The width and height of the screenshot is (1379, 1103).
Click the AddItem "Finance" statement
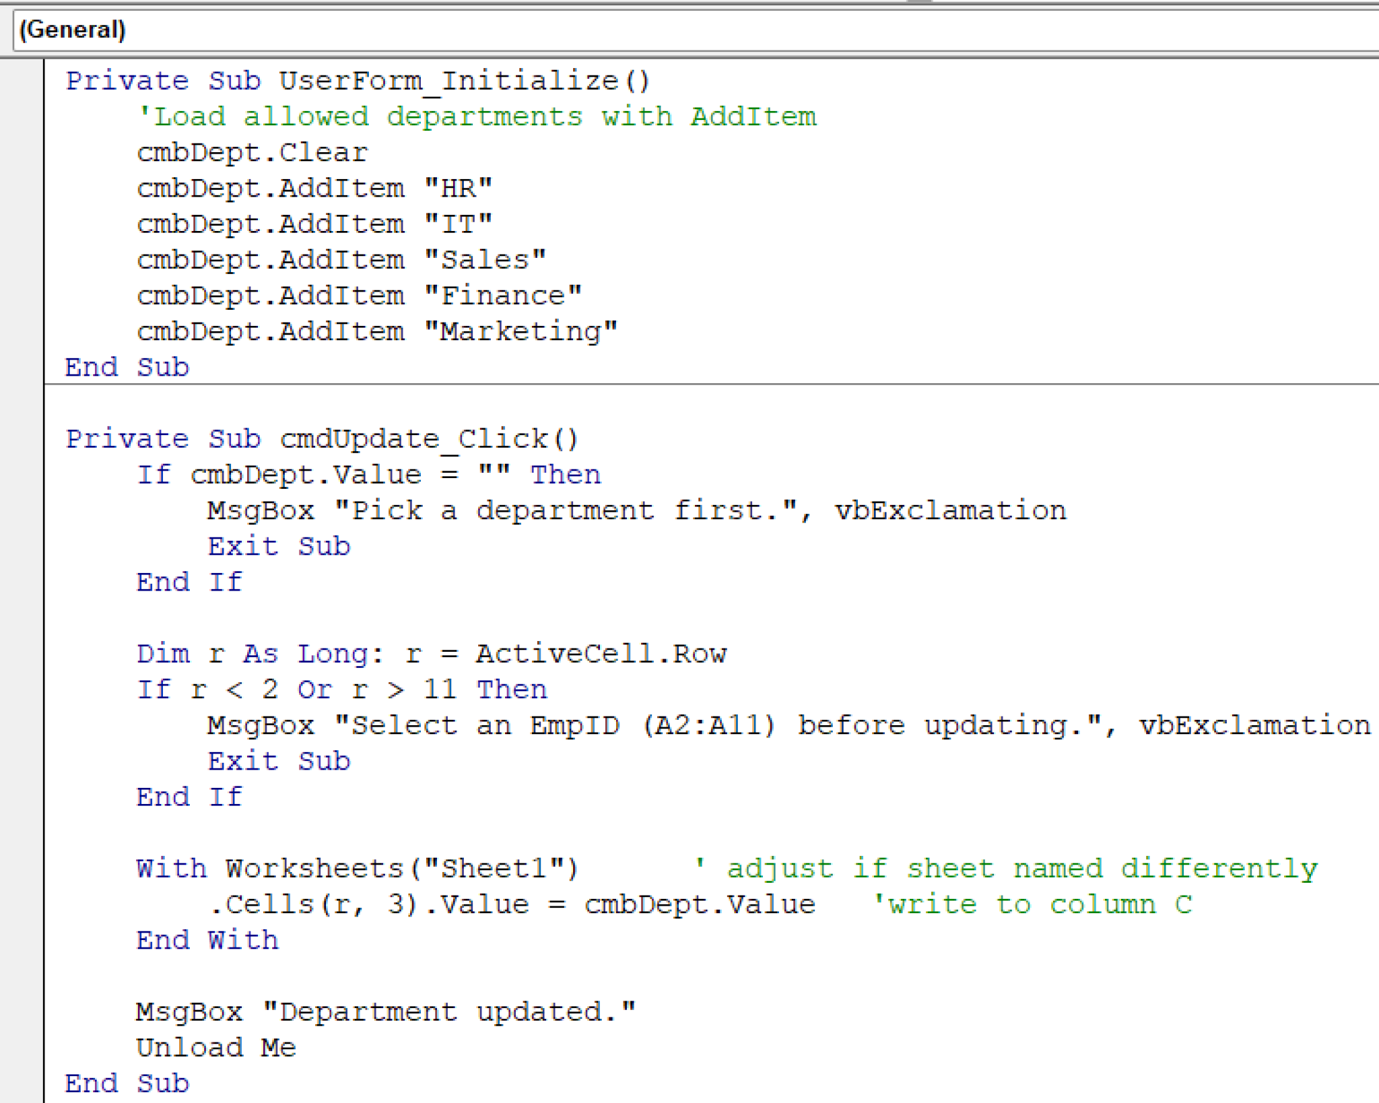tap(357, 294)
